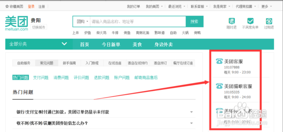This screenshot has width=283, height=132.
Task: Switch to 餐厅在线订座 tab
Action: (x=183, y=63)
